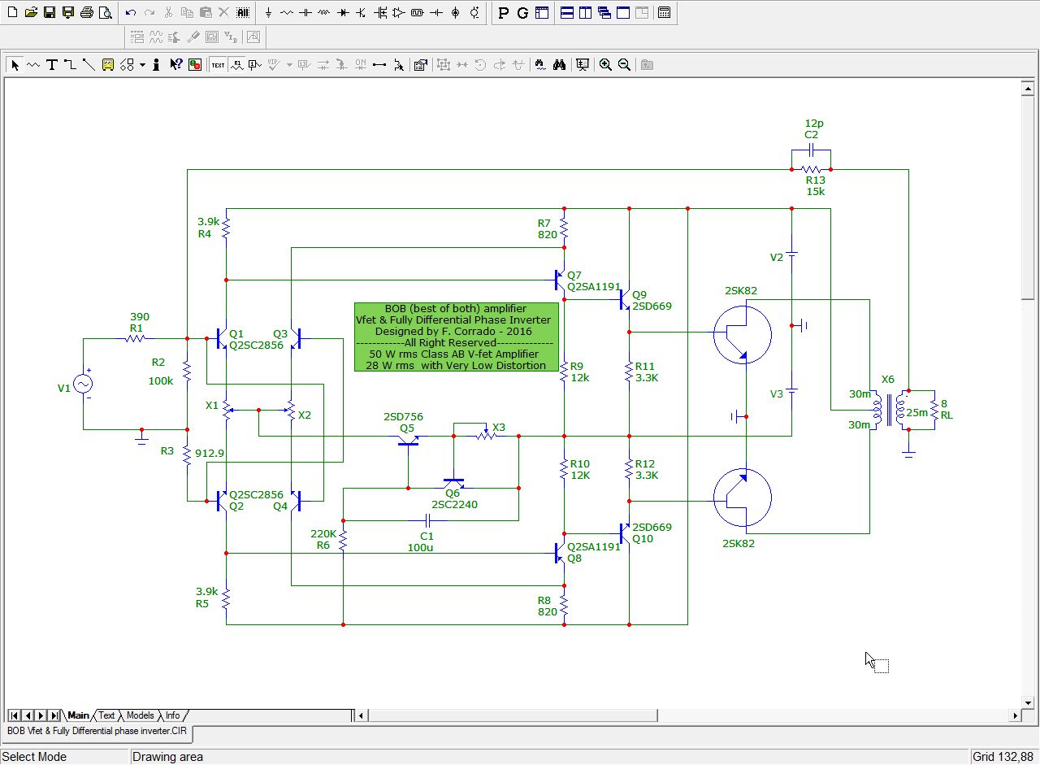Click the P toolbar icon

503,13
